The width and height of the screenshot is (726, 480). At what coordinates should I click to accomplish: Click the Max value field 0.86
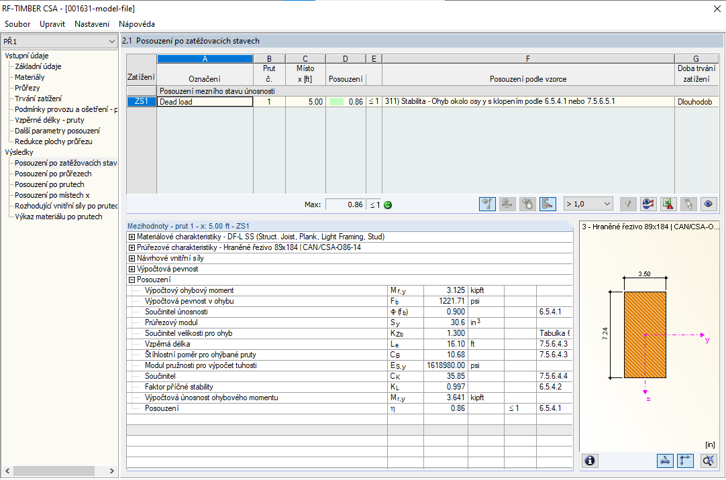coord(345,204)
